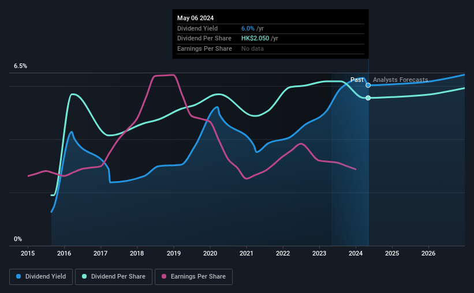This screenshot has width=474, height=293.
Task: Click the 2021 x-axis label
Action: [247, 253]
